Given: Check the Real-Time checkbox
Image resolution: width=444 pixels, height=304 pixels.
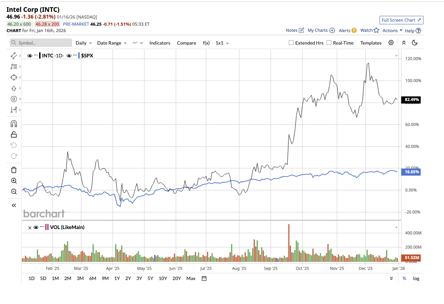Looking at the screenshot, I should 329,43.
